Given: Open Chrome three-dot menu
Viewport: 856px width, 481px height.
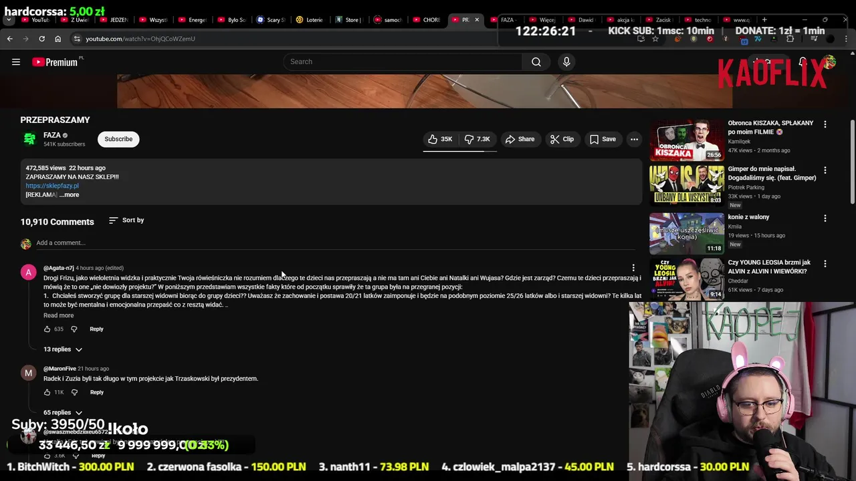Looking at the screenshot, I should click(847, 39).
